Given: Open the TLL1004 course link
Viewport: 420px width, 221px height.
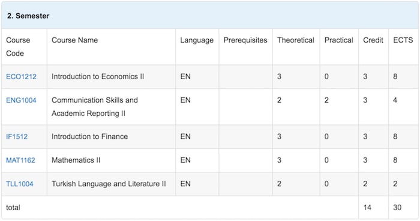Looking at the screenshot, I should pyautogui.click(x=20, y=184).
